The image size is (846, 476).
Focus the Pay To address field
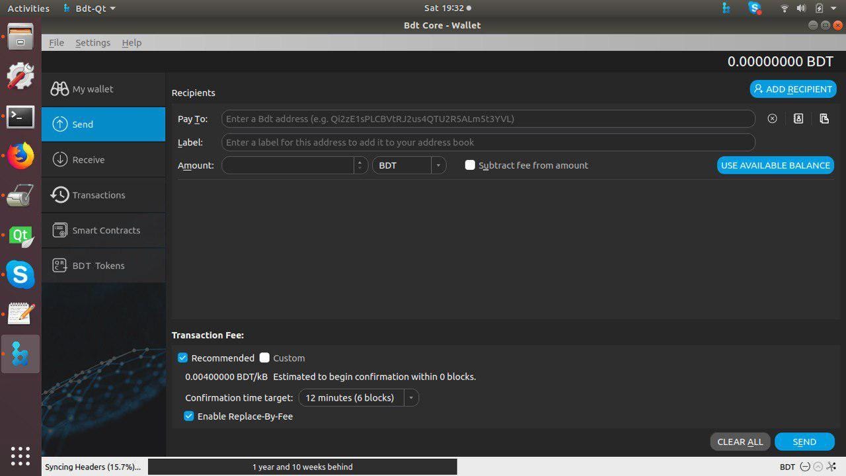pos(488,119)
